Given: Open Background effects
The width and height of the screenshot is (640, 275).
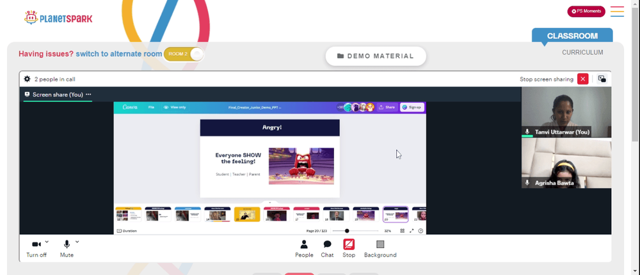Looking at the screenshot, I should point(380,249).
